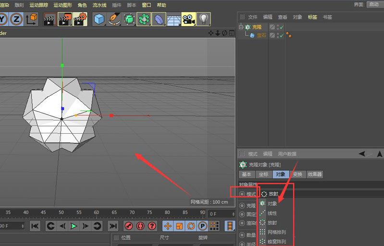384x246 pixels.
Task: Select the blue deformer icon
Action: point(159,19)
